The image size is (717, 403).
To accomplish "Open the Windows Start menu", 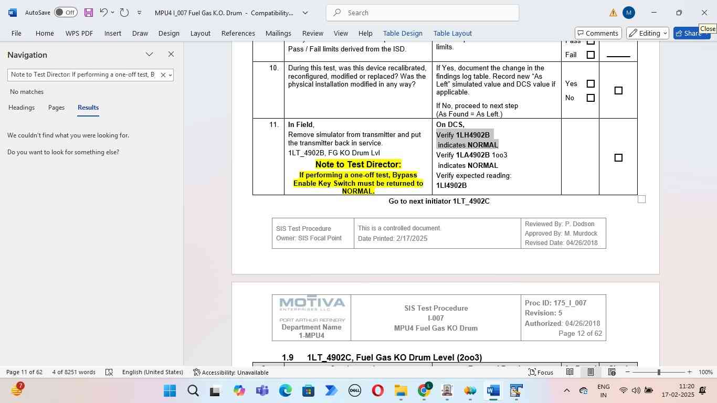I will [170, 391].
